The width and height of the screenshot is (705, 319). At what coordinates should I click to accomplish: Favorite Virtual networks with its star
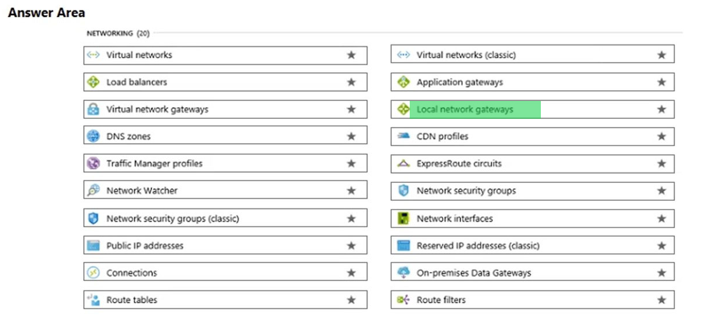[x=351, y=55]
